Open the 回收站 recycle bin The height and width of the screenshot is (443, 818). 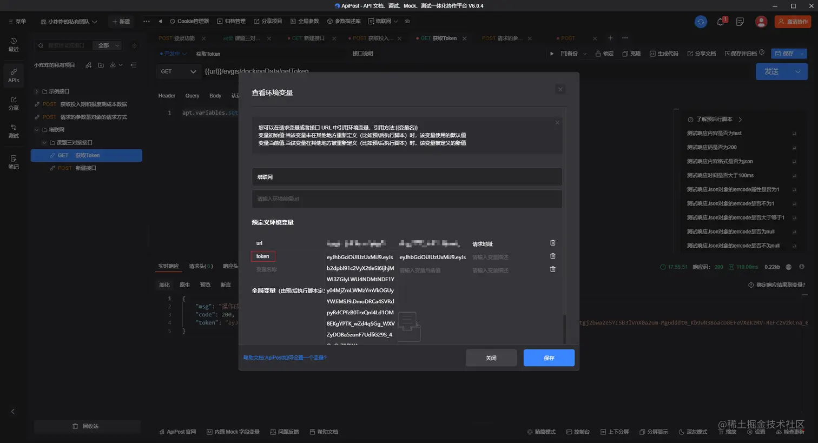(x=87, y=426)
